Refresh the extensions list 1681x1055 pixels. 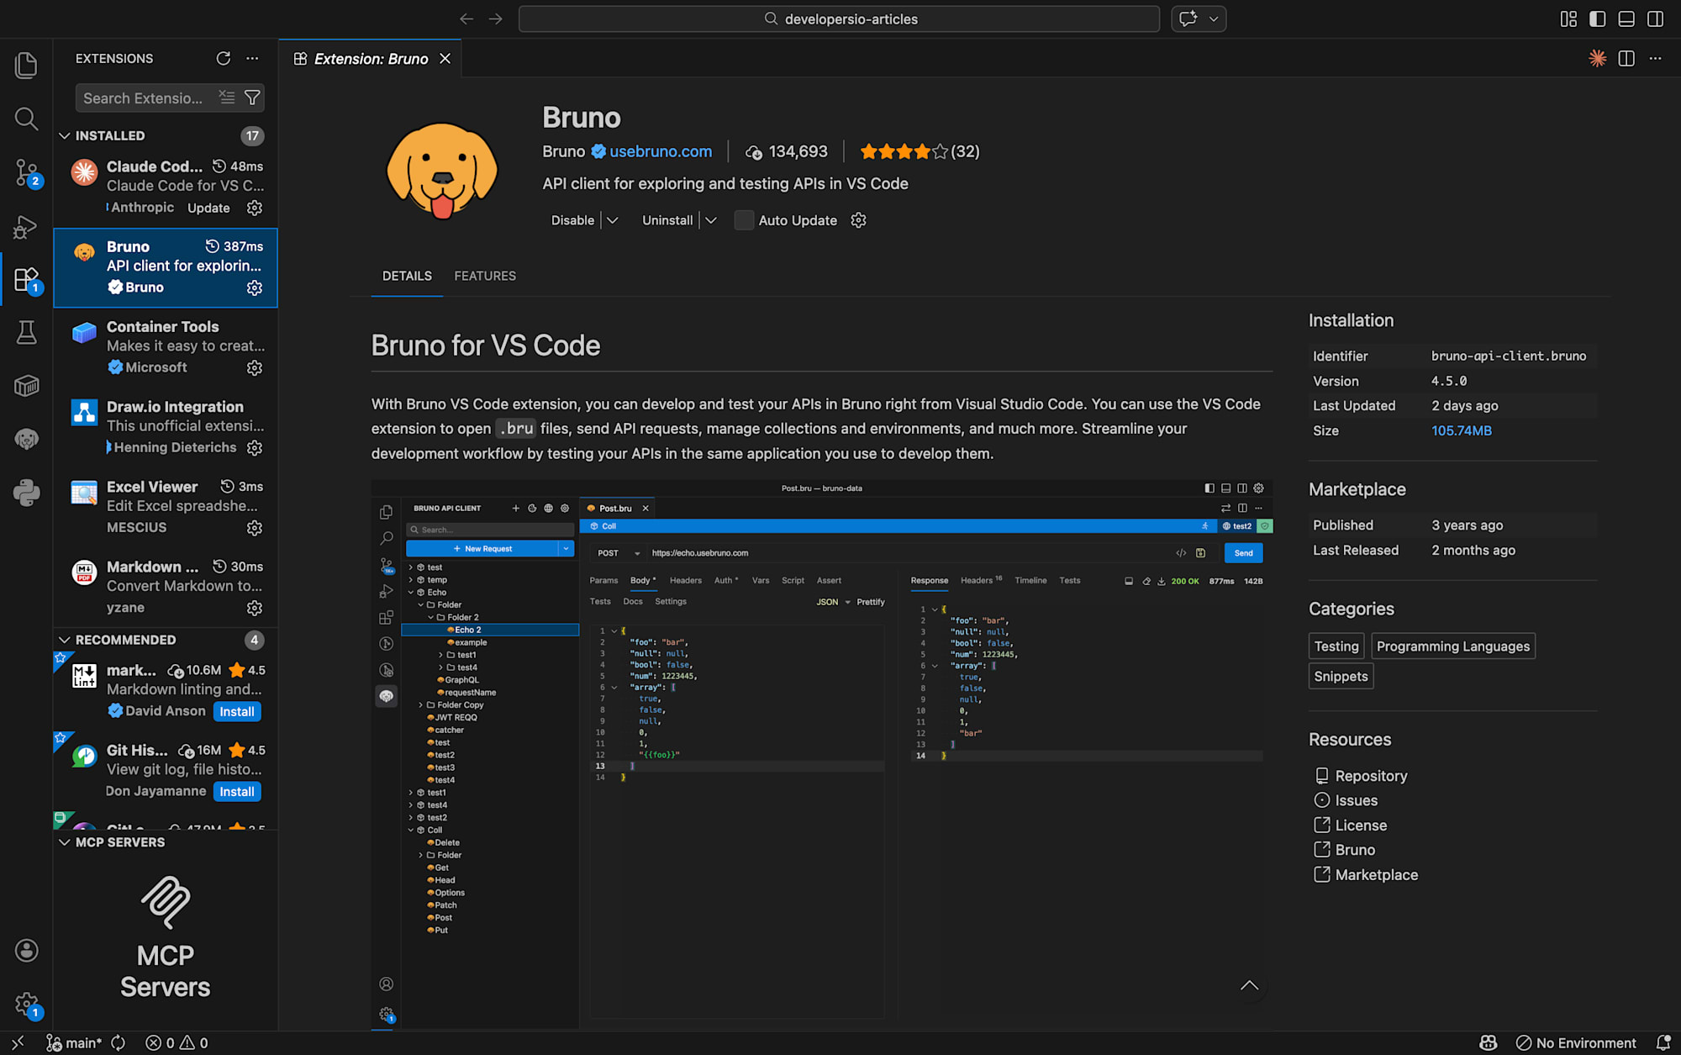click(223, 58)
